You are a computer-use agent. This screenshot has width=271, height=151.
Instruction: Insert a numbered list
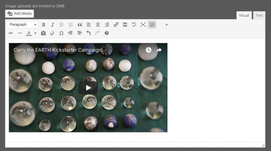point(71,25)
